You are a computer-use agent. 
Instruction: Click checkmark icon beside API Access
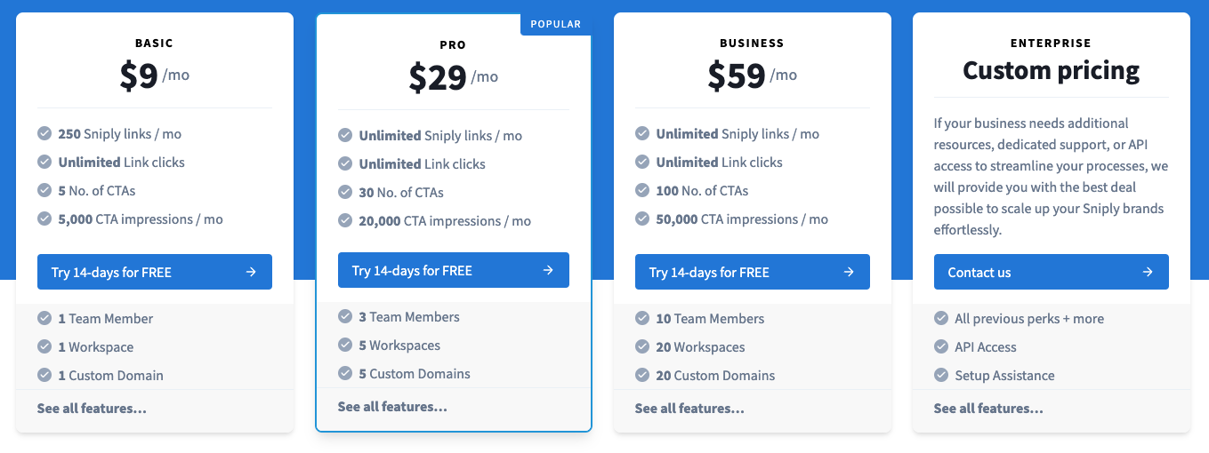click(x=940, y=347)
